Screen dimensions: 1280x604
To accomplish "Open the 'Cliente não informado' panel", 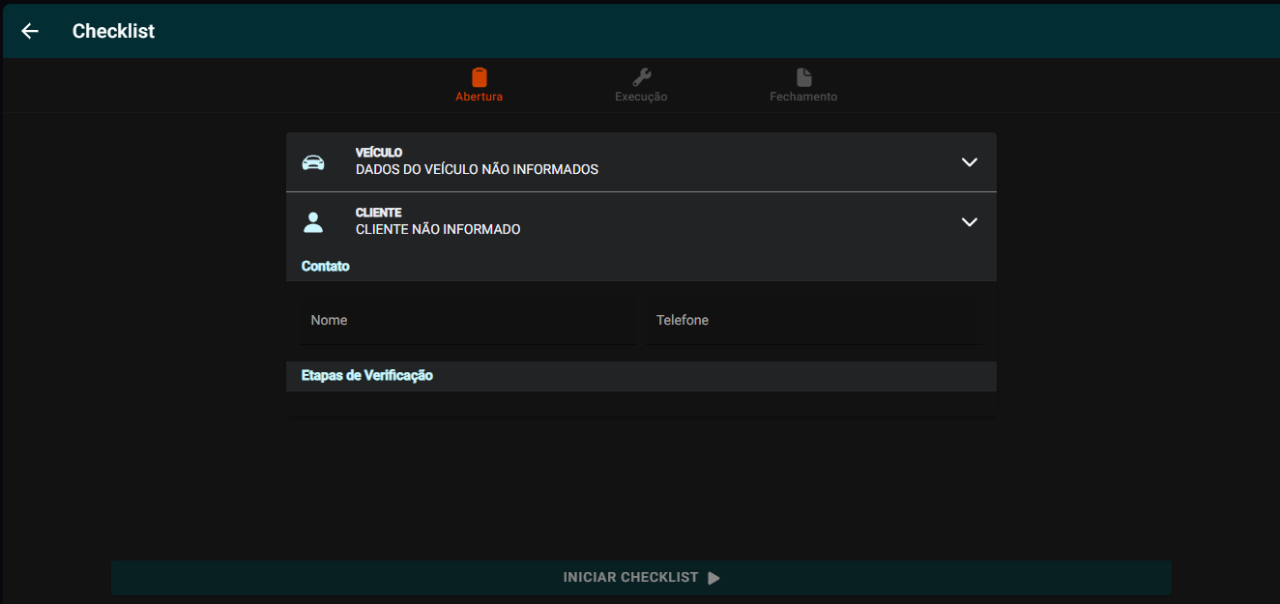I will pyautogui.click(x=438, y=229).
